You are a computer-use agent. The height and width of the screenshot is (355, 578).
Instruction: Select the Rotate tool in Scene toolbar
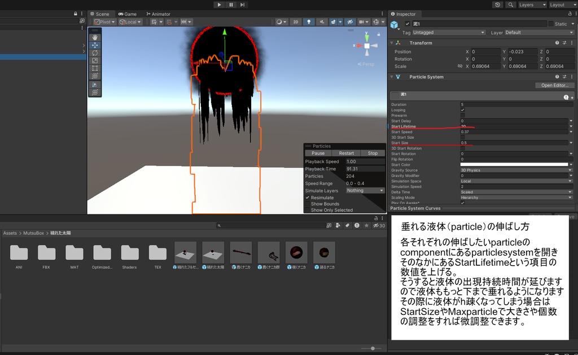(x=95, y=52)
